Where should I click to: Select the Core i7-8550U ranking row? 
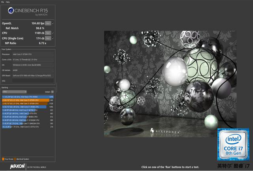tap(28, 117)
